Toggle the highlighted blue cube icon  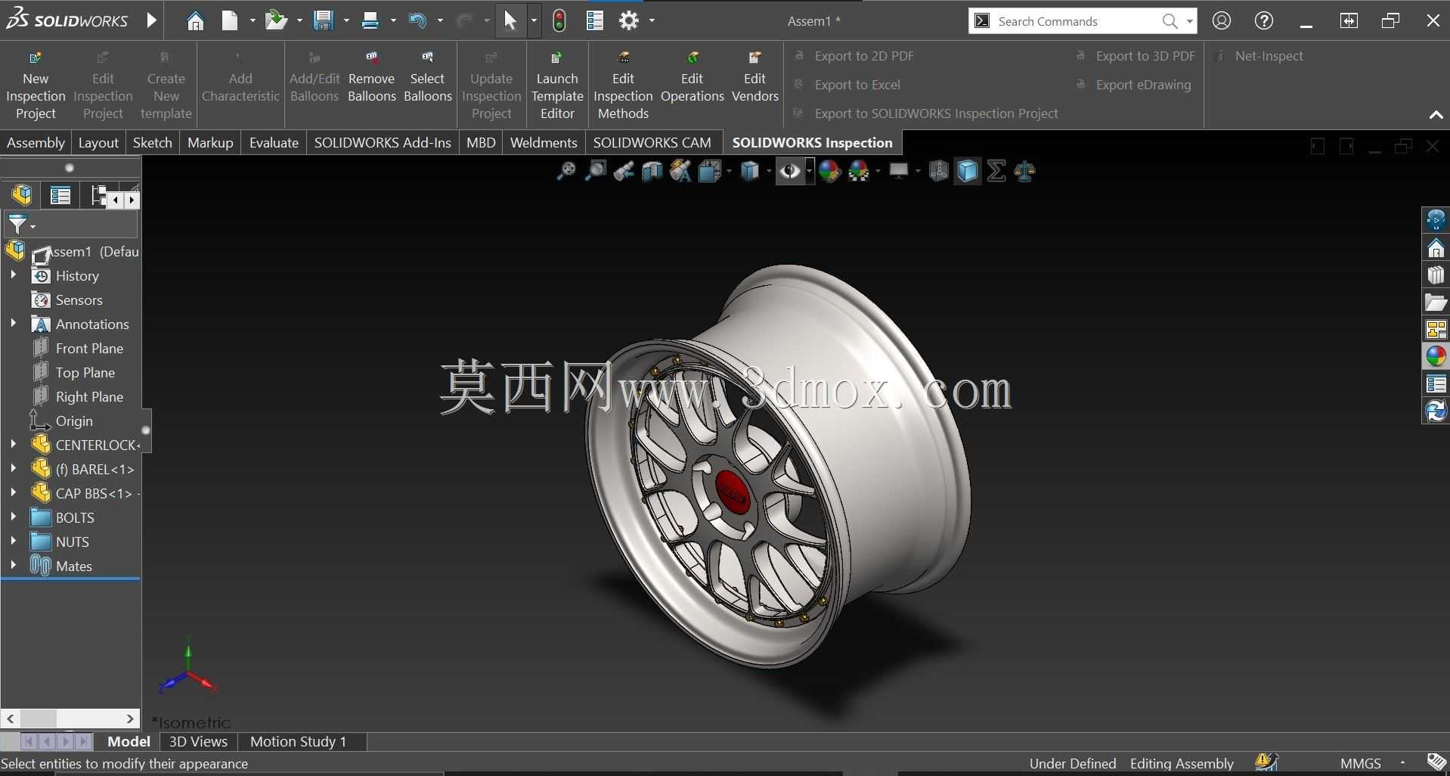968,172
